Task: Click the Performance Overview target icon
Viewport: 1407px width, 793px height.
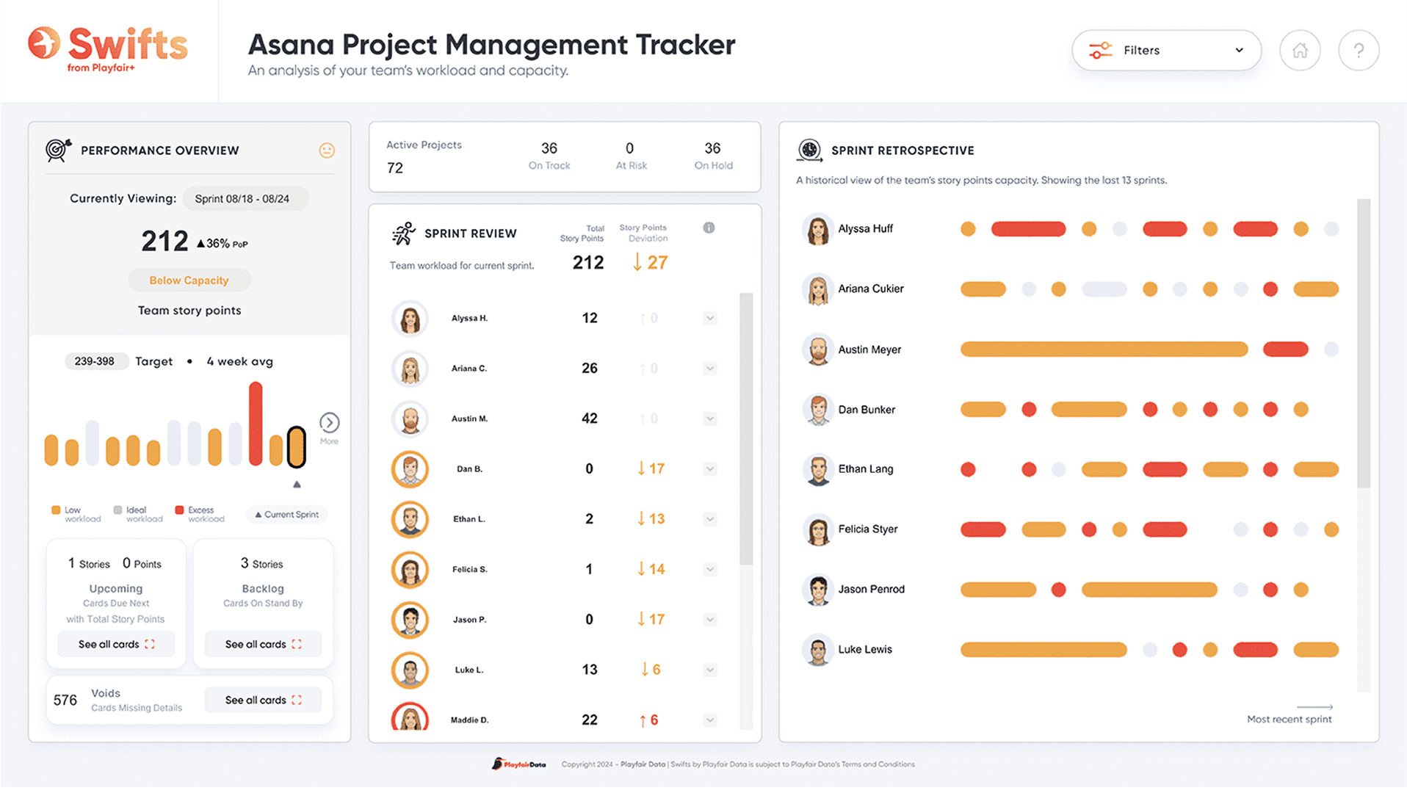Action: (58, 150)
